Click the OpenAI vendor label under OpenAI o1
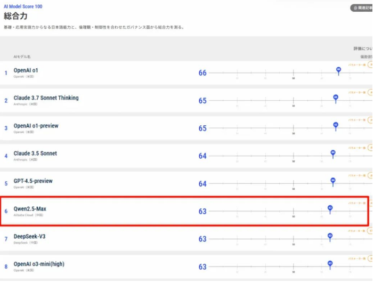Viewport: 374px width, 283px height. (x=24, y=77)
